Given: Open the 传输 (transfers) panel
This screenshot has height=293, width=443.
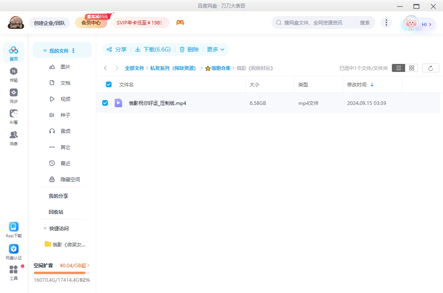Looking at the screenshot, I should [x=14, y=72].
